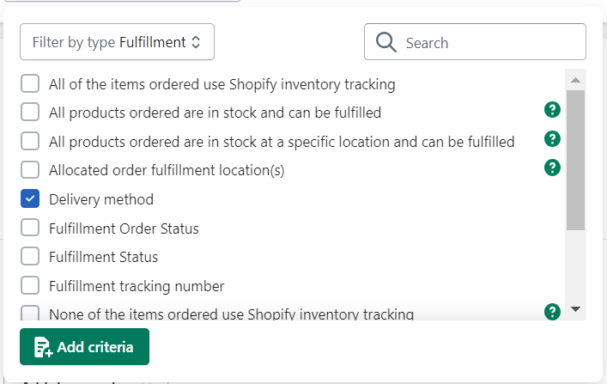
Task: Open the Filter by type dropdown
Action: point(117,42)
